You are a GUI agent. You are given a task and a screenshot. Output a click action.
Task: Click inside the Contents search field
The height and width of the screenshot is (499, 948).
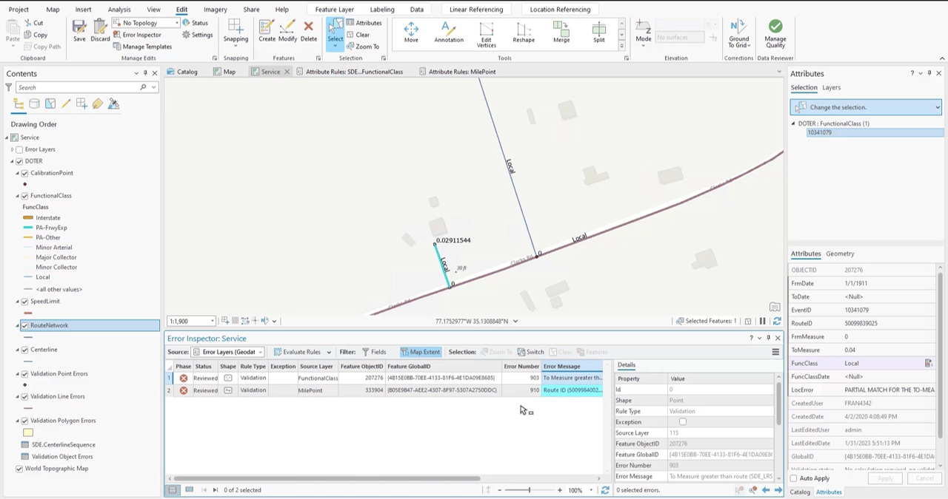pos(81,87)
